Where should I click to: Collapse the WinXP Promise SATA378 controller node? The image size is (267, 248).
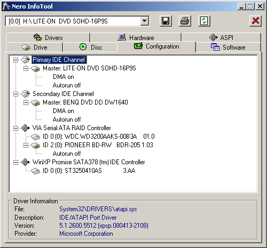click(15, 162)
